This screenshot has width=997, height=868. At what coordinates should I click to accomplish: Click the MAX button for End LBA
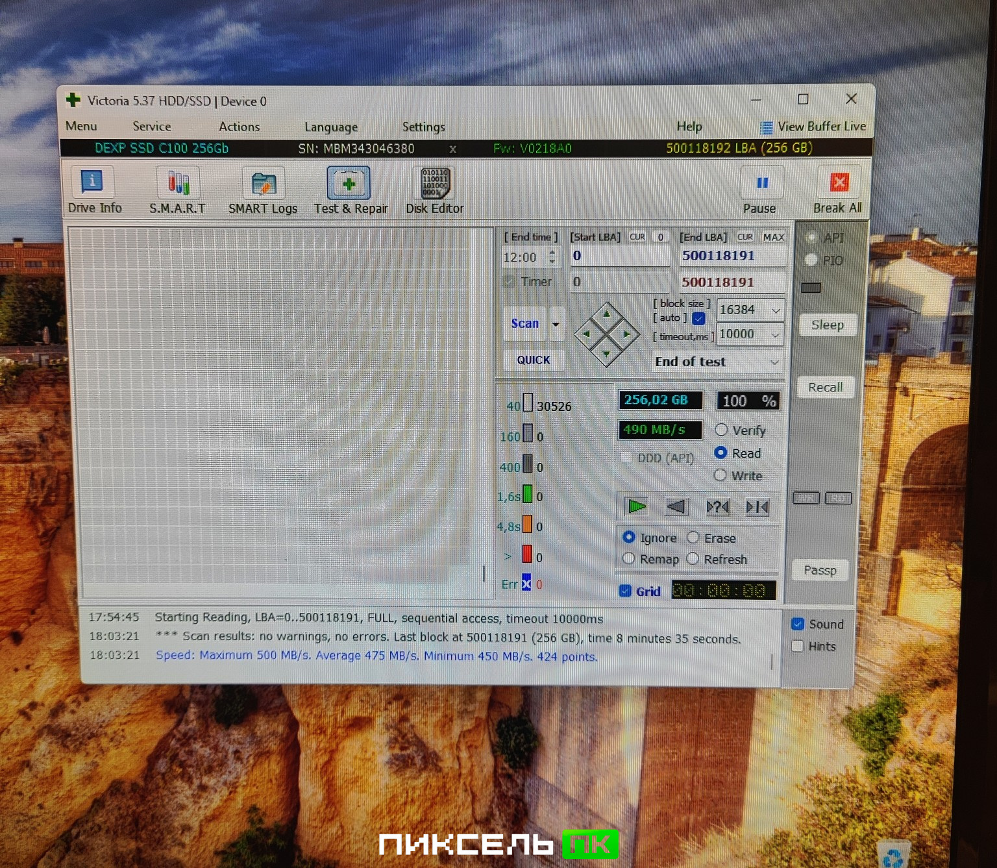click(774, 237)
